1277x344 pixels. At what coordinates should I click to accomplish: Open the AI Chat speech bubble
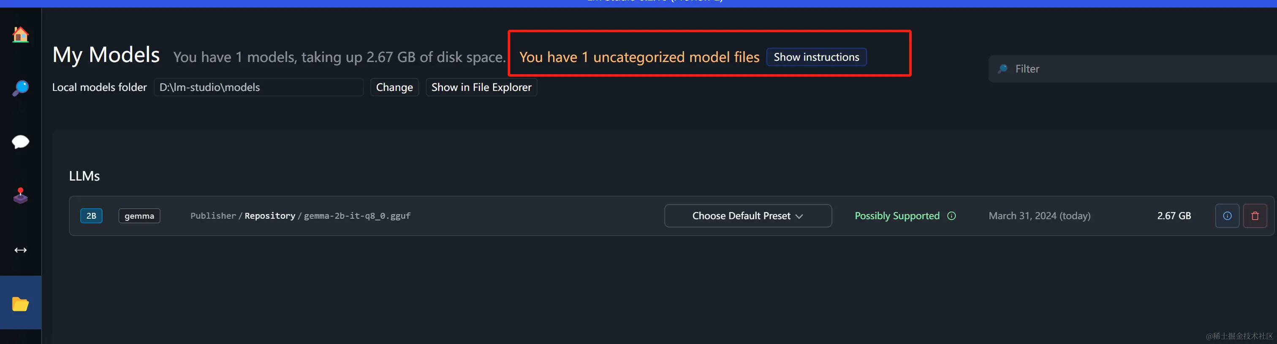[20, 142]
